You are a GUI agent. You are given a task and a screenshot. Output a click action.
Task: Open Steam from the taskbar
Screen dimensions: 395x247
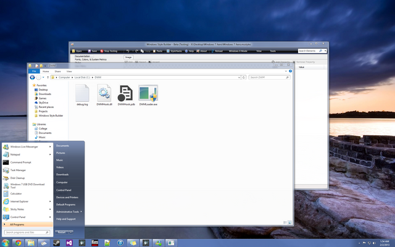[56, 243]
